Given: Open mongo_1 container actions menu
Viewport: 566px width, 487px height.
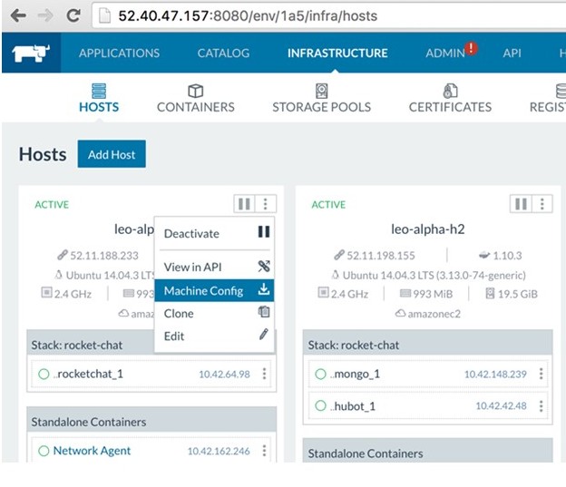Looking at the screenshot, I should pyautogui.click(x=542, y=374).
